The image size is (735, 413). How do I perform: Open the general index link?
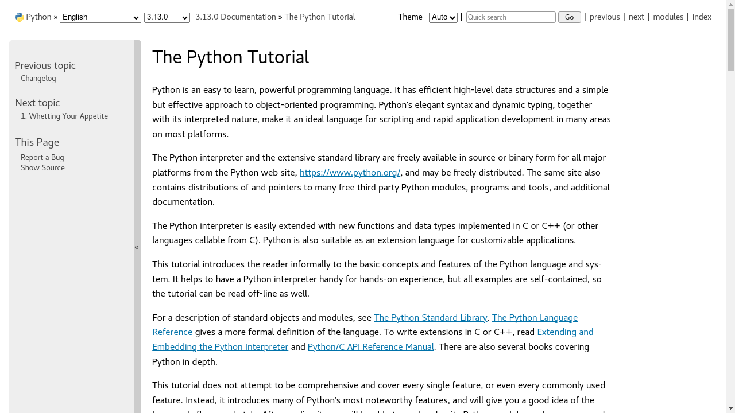pos(702,17)
